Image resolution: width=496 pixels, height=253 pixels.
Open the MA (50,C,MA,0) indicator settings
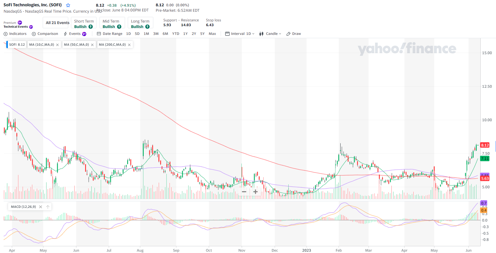coord(76,45)
